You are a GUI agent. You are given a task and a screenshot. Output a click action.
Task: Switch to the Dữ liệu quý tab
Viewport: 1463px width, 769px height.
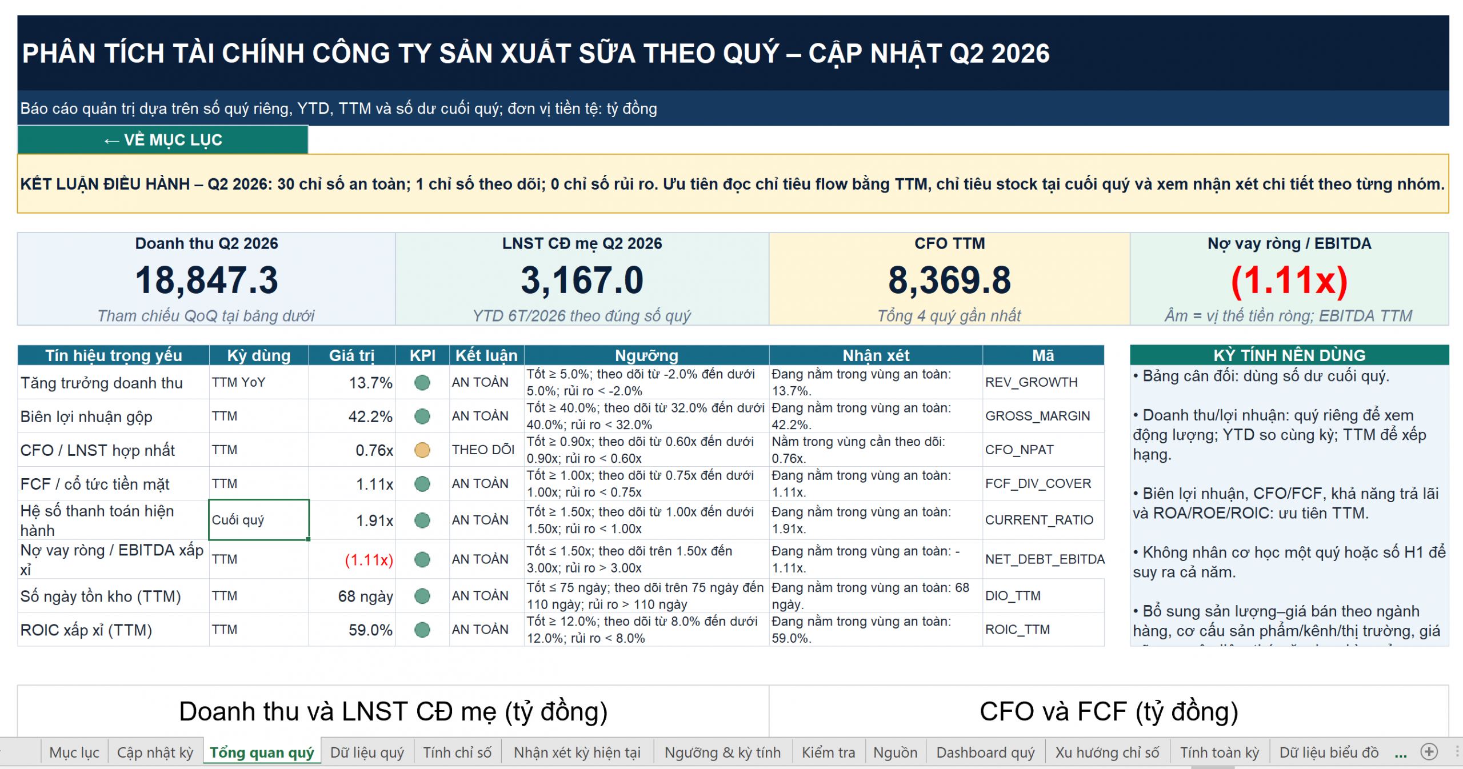[367, 752]
